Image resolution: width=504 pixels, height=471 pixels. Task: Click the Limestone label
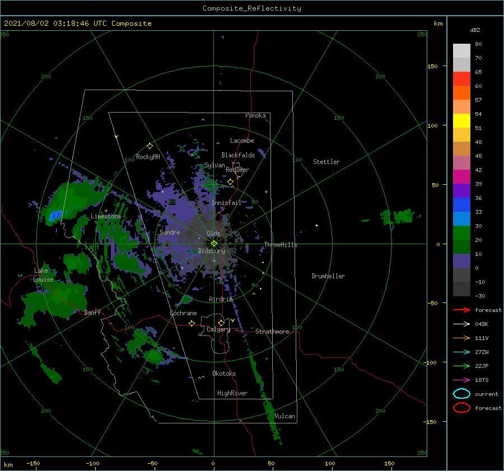[x=106, y=216]
